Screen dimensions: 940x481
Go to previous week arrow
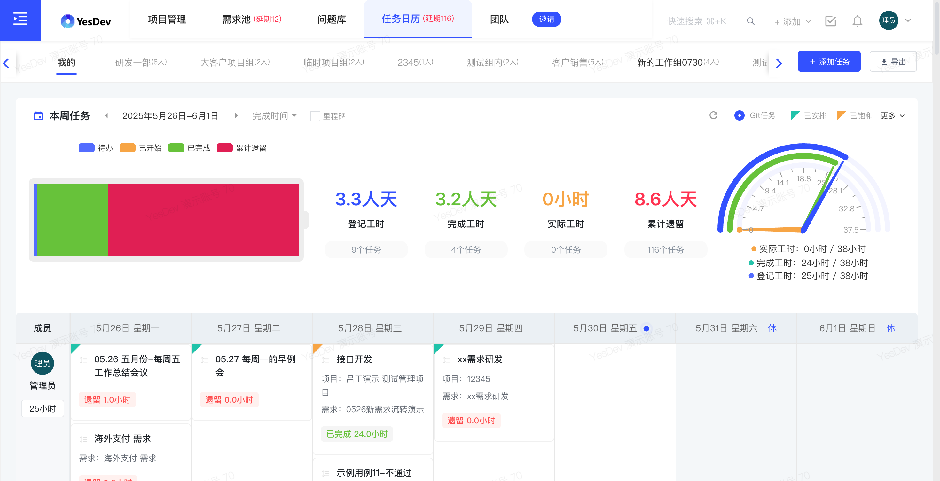click(106, 116)
